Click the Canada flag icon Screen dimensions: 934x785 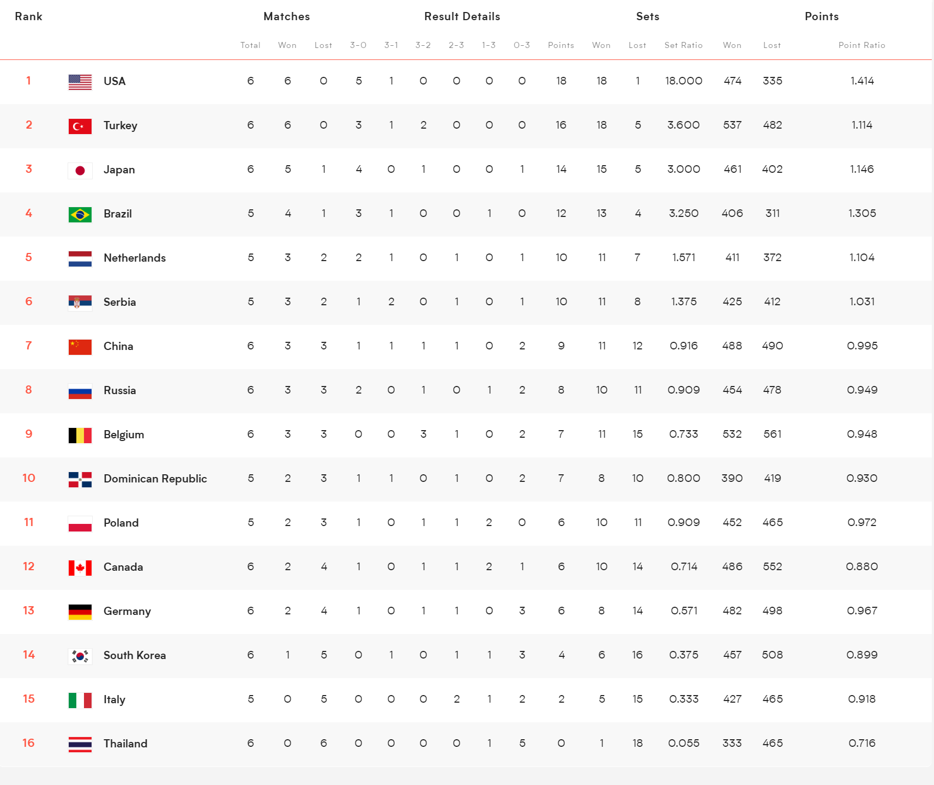click(x=80, y=567)
